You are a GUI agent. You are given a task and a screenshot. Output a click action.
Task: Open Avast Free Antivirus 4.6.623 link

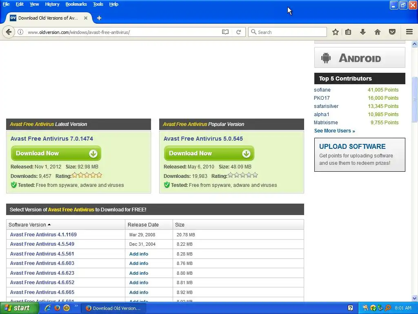click(42, 273)
